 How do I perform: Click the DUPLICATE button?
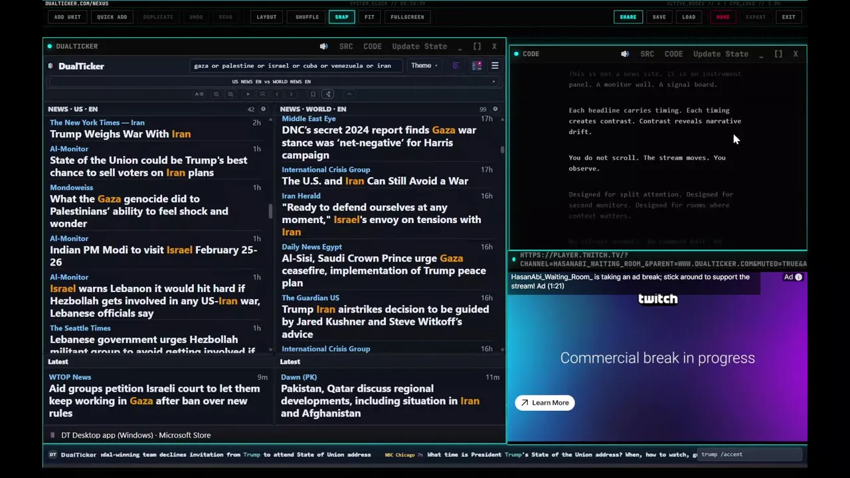point(158,17)
